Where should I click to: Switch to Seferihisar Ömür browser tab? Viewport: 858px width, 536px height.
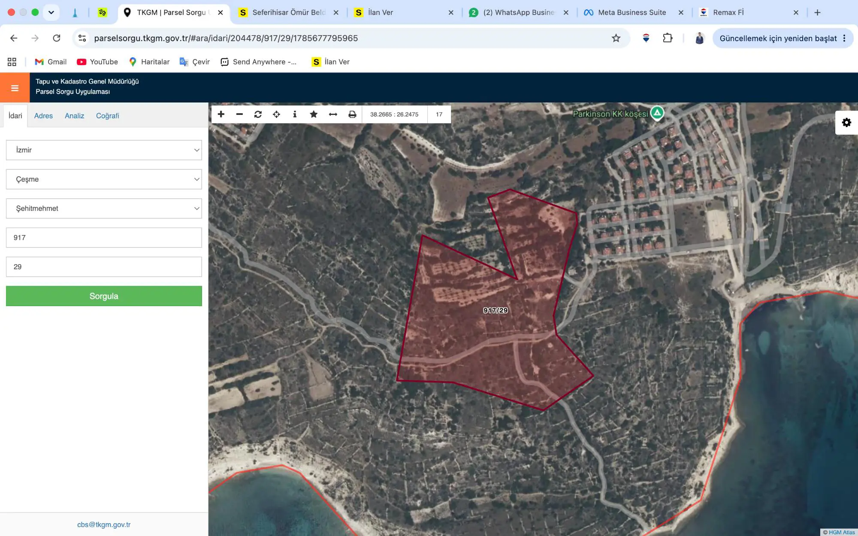tap(288, 12)
